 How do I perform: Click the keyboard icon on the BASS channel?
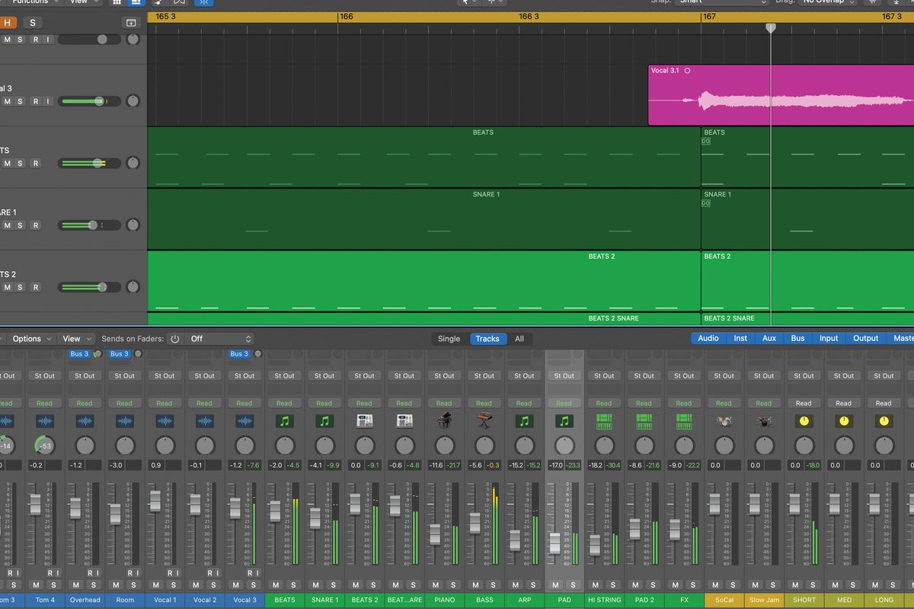[484, 421]
